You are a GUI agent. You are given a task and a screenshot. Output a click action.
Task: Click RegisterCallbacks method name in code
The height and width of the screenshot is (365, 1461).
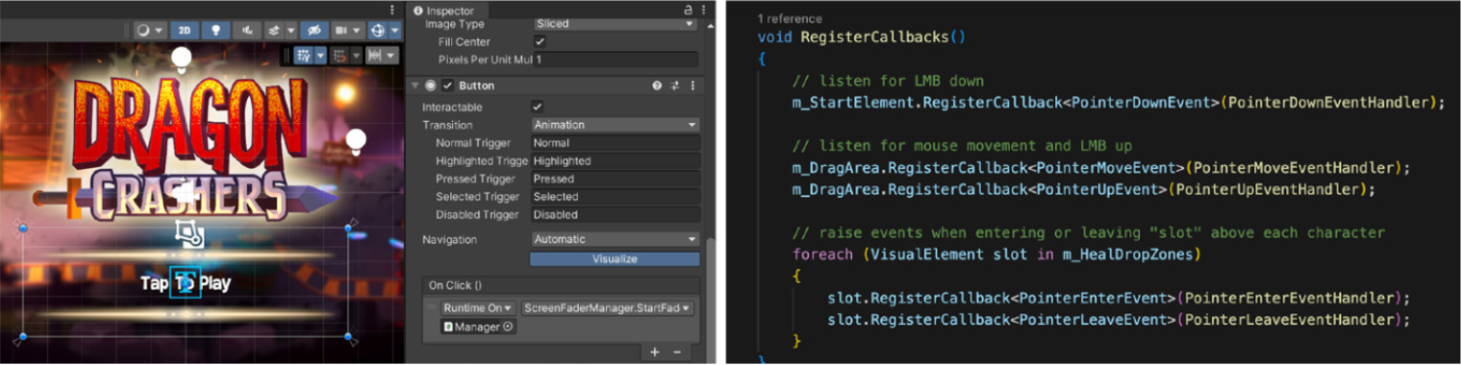[x=874, y=37]
